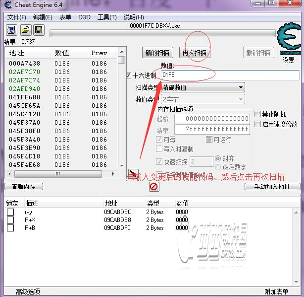Open the 说明(H) menu

tap(134, 17)
